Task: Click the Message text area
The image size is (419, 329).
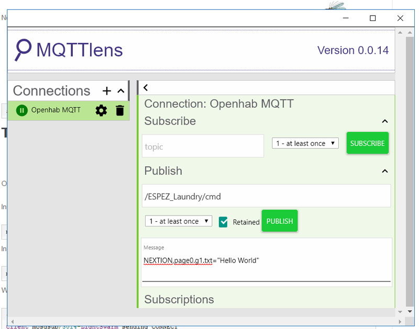Action: (267, 263)
